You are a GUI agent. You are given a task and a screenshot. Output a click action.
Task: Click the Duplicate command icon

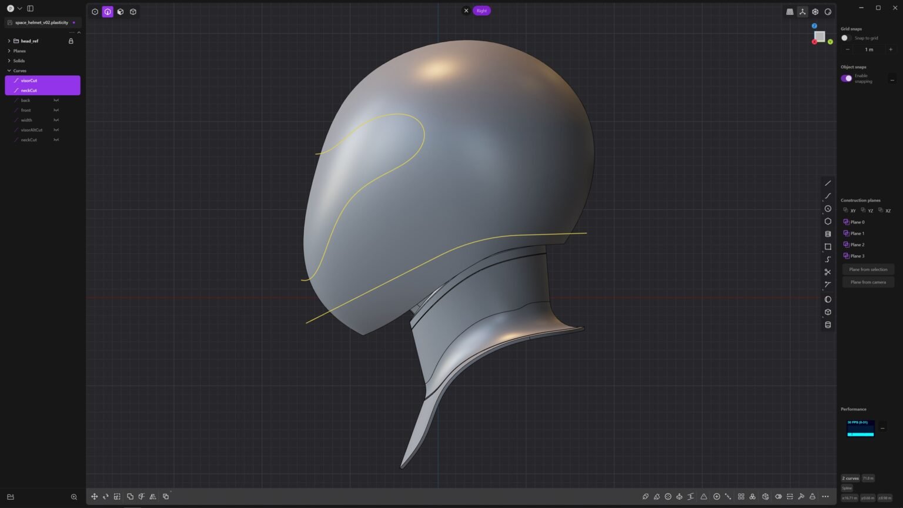[x=166, y=497]
